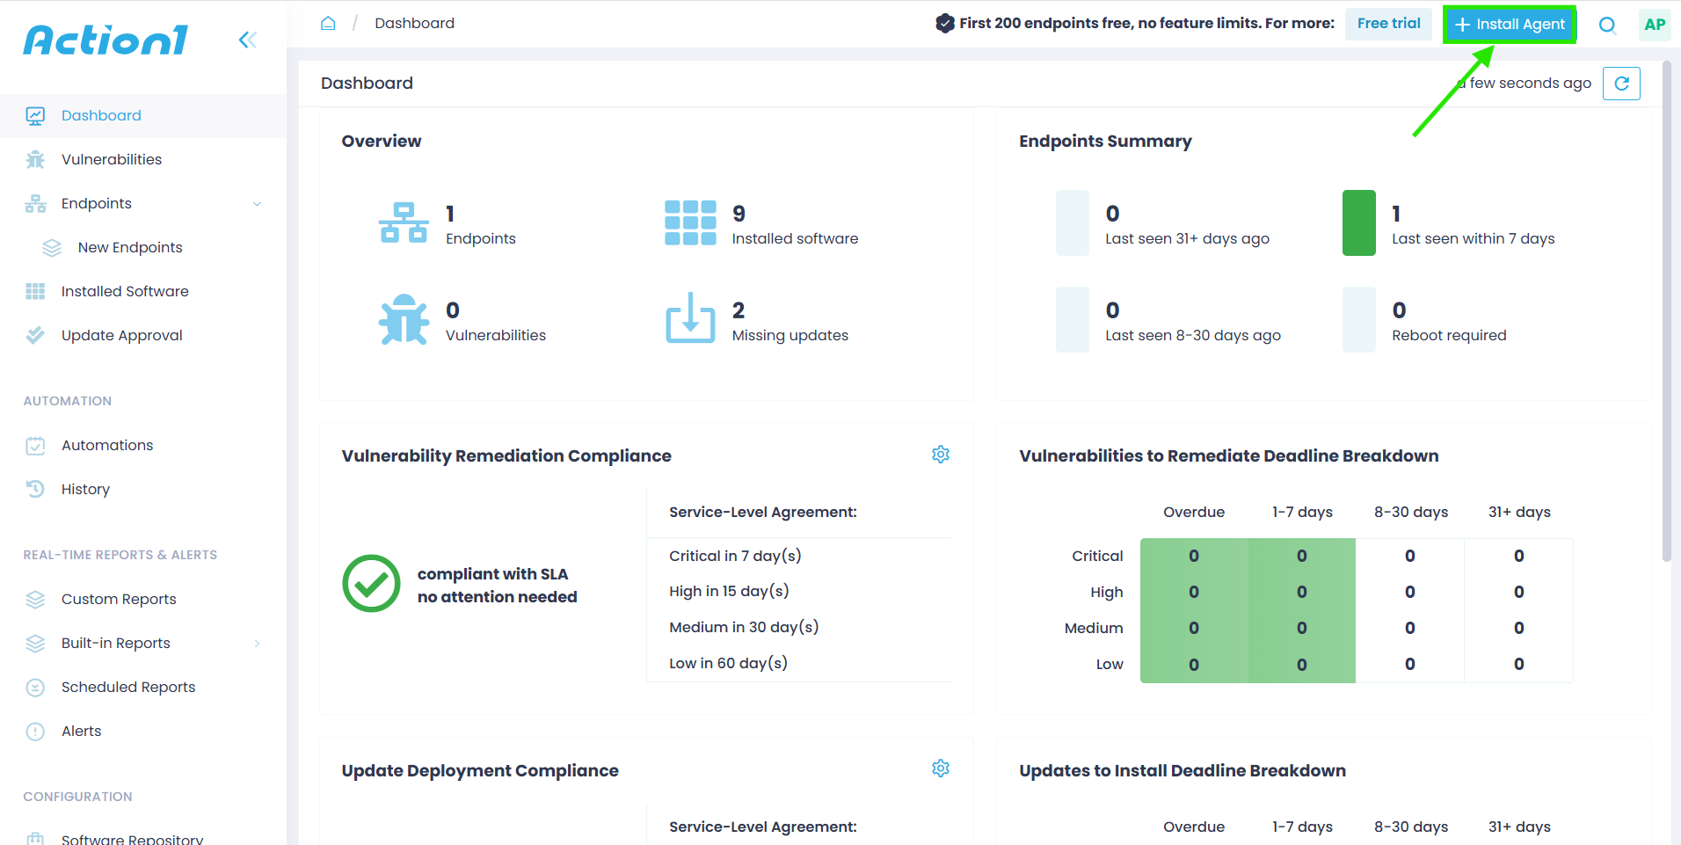Click the Install Agent button

coord(1510,25)
